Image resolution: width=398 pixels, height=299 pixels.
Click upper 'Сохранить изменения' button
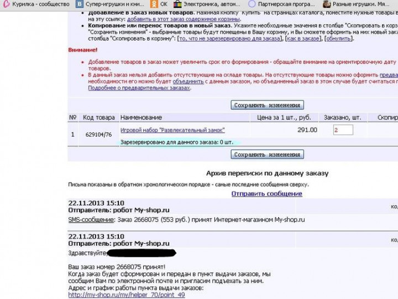pyautogui.click(x=268, y=105)
